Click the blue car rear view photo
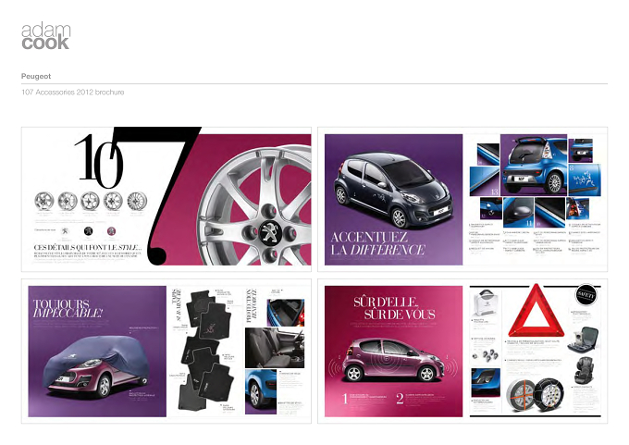Viewport: 629px width, 445px height. pos(534,165)
